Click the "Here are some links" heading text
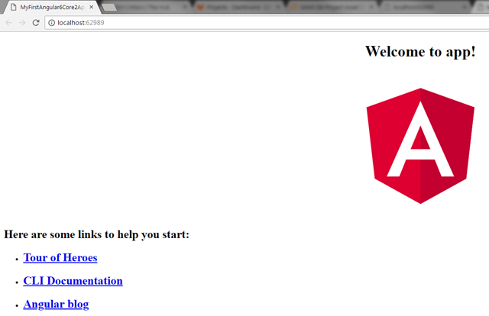 (96, 234)
